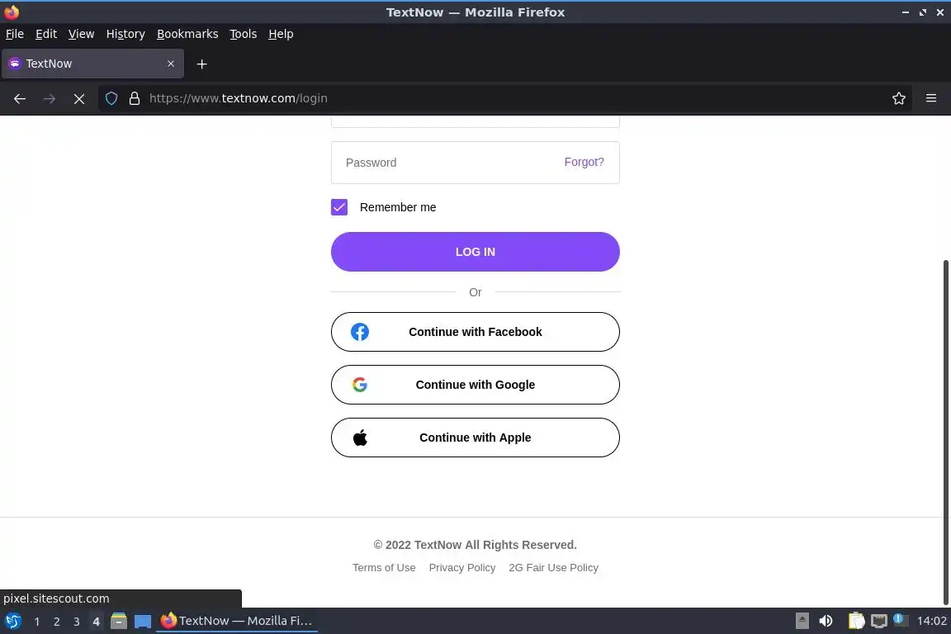
Task: View site security lock information
Action: pyautogui.click(x=135, y=98)
